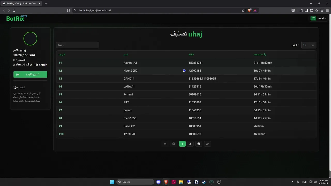Screen dimensions: 331x186
Task: Open Windows Start menu
Action: 112,182
